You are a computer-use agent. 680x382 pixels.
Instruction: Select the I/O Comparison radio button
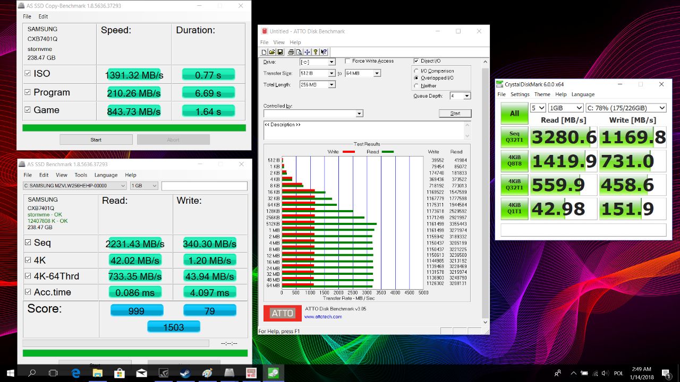tap(416, 71)
